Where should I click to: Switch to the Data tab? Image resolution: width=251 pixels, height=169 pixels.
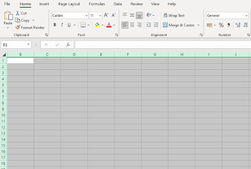118,4
